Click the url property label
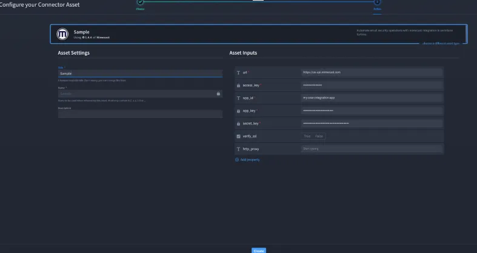Screen dimensions: 477x253 click(x=245, y=72)
